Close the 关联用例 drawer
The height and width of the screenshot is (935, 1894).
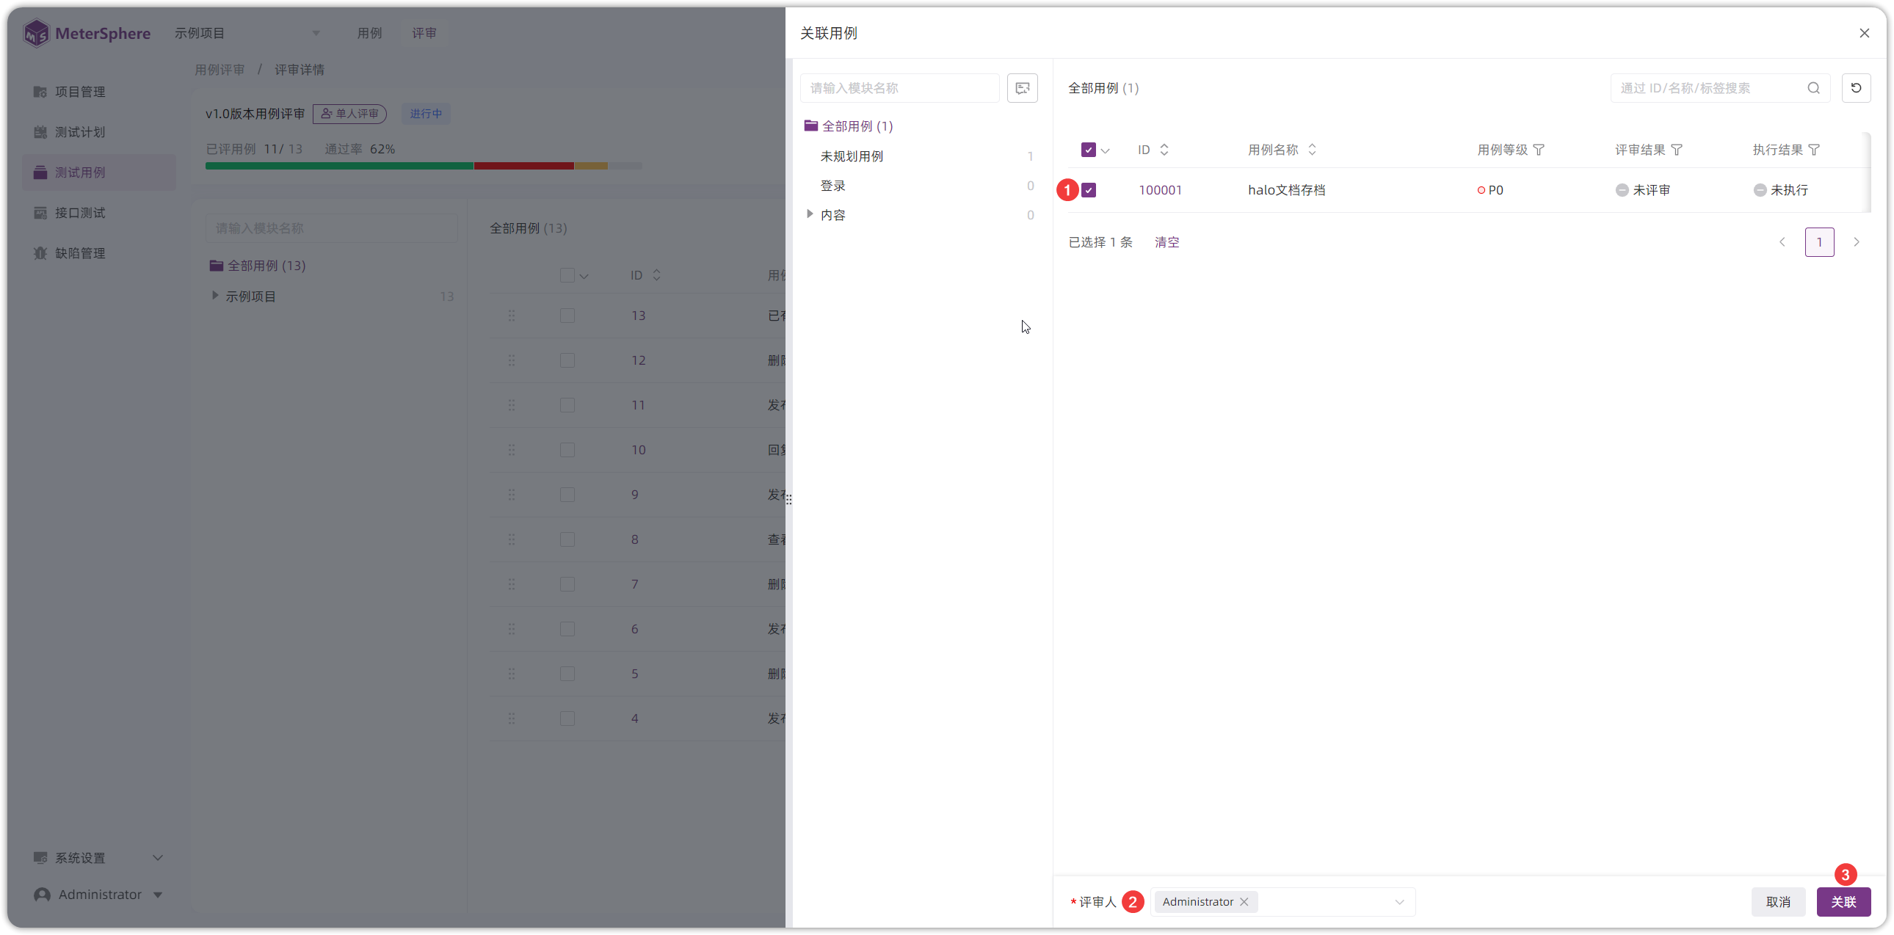click(x=1865, y=33)
